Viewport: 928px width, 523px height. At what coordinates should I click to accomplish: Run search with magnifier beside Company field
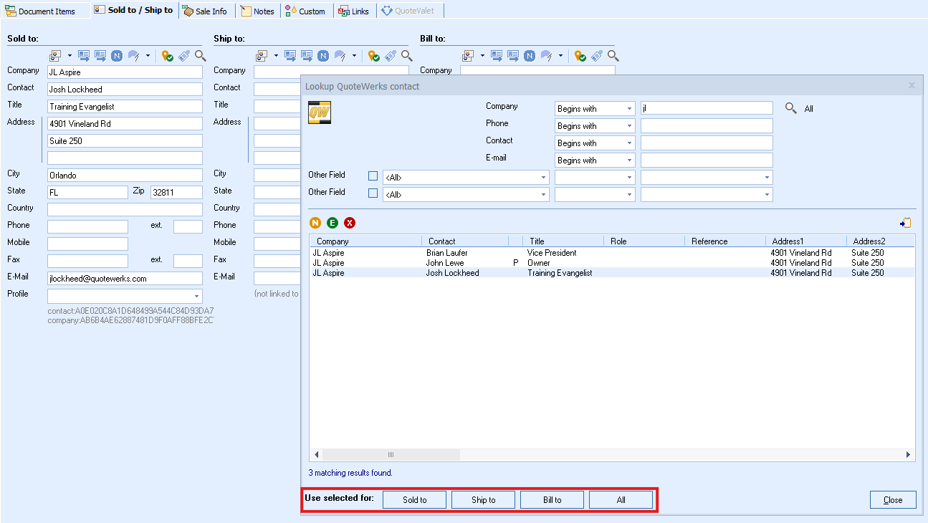790,108
